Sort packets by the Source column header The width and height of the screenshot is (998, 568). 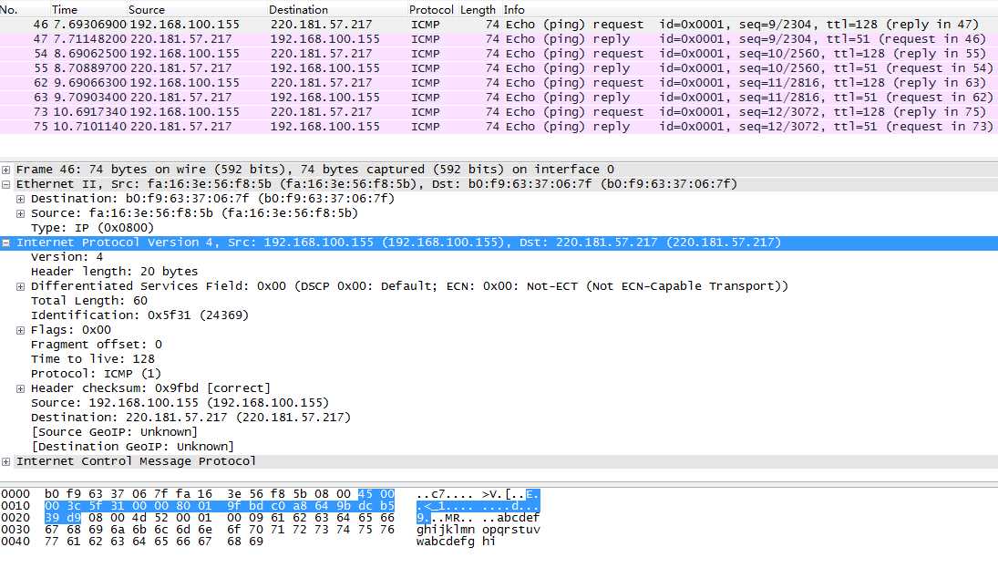coord(147,9)
